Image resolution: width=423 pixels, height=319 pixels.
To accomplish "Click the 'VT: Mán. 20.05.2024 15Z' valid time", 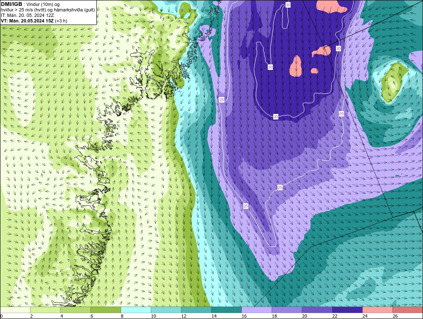I will (27, 21).
